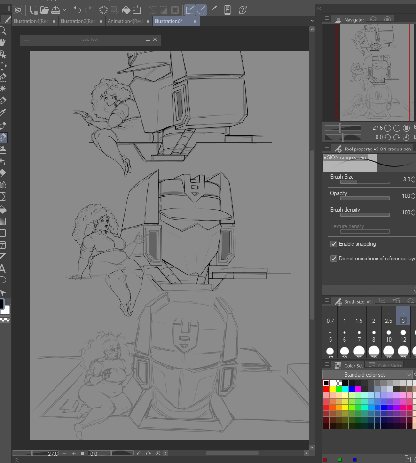
Task: Toggle Do not cross lines of reference layer
Action: point(334,259)
